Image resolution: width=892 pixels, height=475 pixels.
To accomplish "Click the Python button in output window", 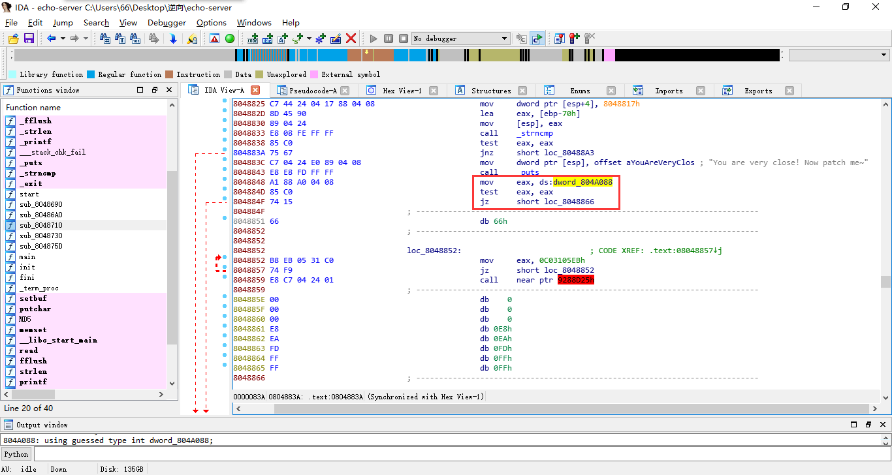I will point(16,453).
